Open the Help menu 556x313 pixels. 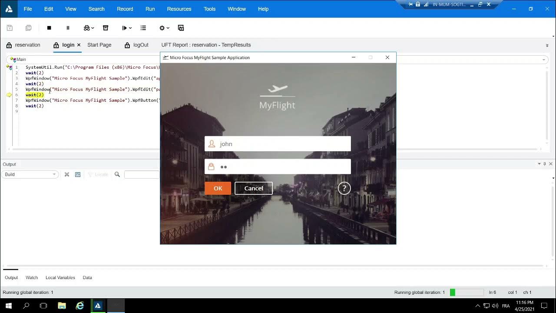(x=263, y=9)
